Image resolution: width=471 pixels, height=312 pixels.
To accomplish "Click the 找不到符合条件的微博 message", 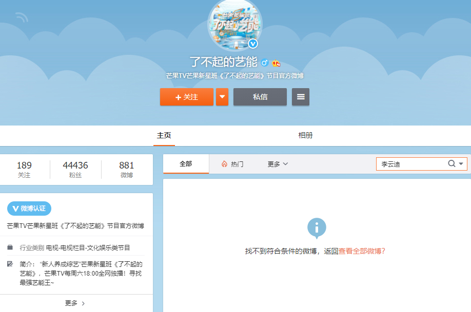I will 281,251.
